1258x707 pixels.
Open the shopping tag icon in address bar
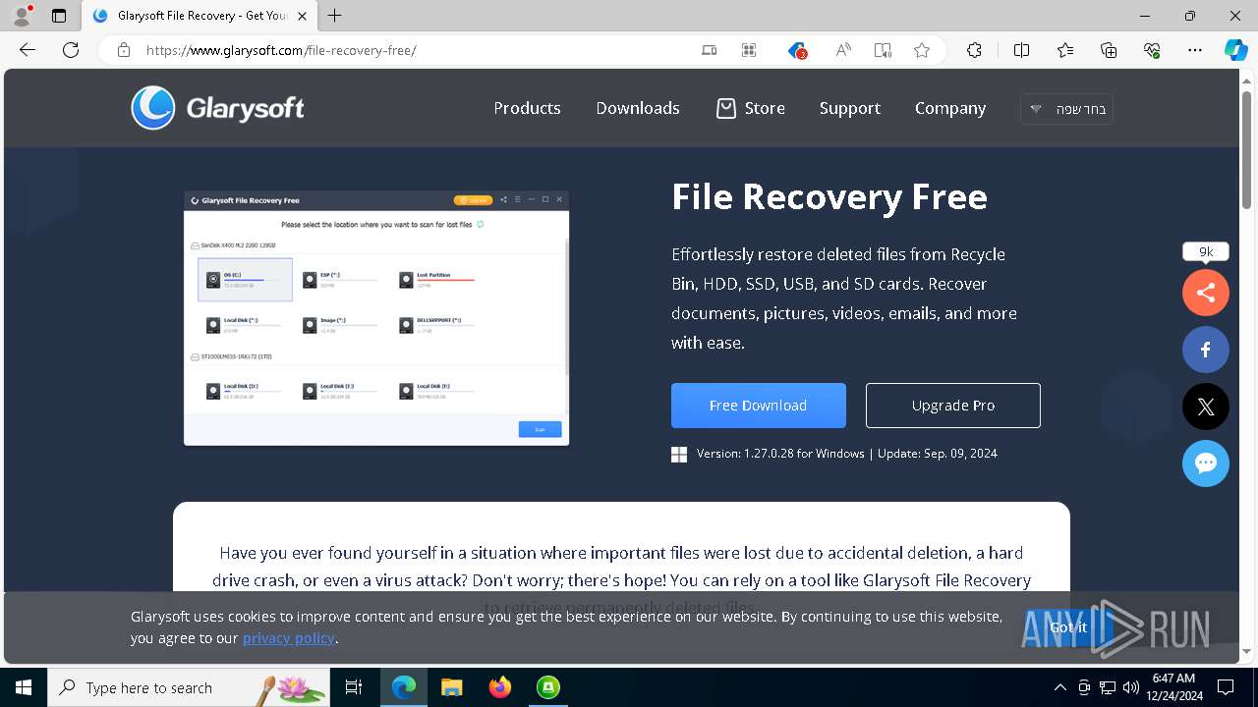tap(797, 50)
